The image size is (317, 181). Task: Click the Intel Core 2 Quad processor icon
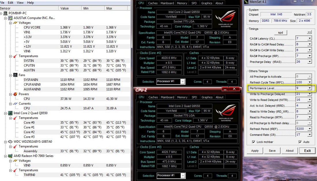[11, 113]
